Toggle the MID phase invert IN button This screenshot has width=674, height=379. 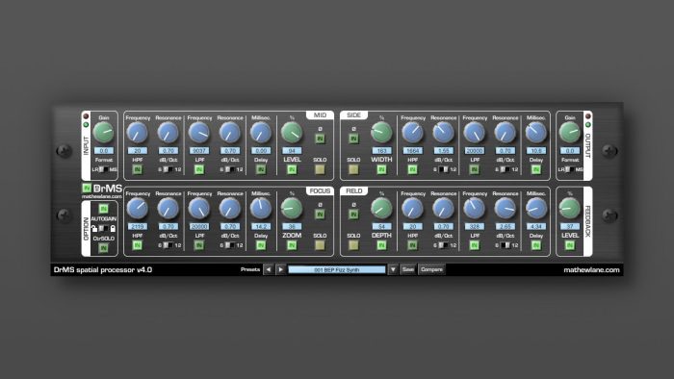click(320, 139)
